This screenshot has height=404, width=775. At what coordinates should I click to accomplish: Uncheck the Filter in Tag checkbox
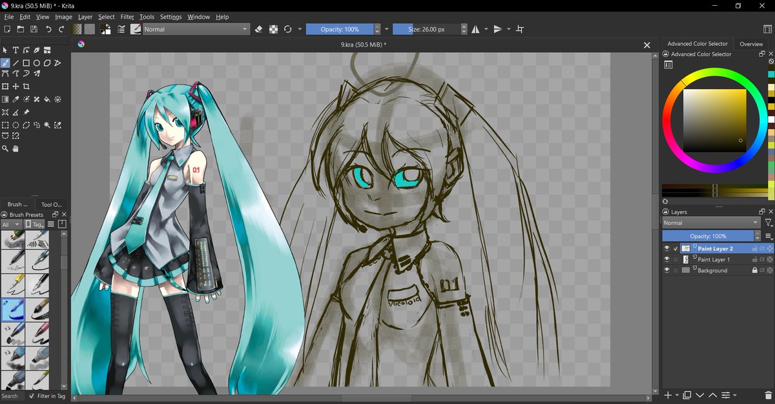pos(32,396)
